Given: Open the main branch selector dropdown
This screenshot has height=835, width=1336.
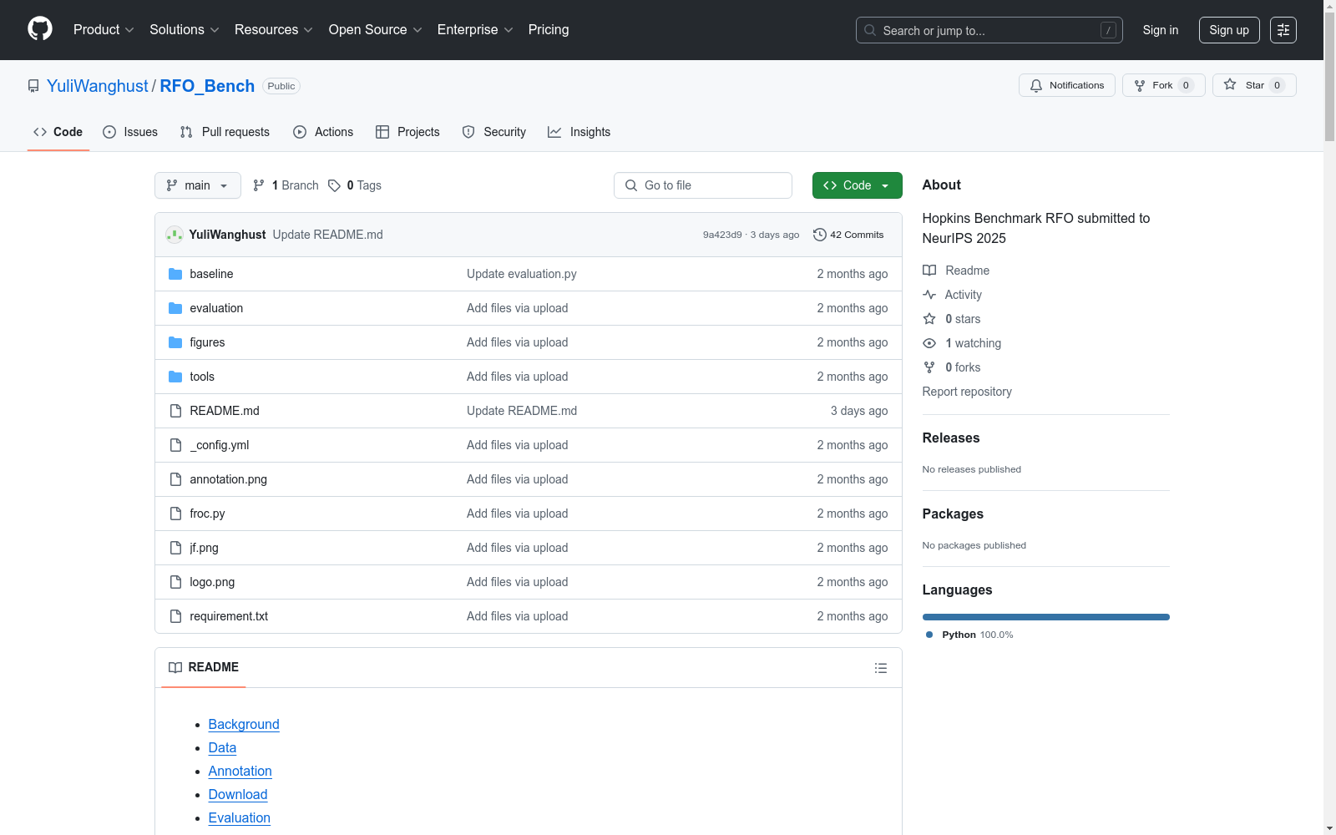Looking at the screenshot, I should (198, 185).
